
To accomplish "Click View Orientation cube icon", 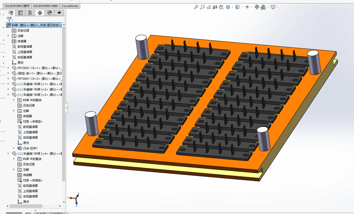I will [x=228, y=7].
